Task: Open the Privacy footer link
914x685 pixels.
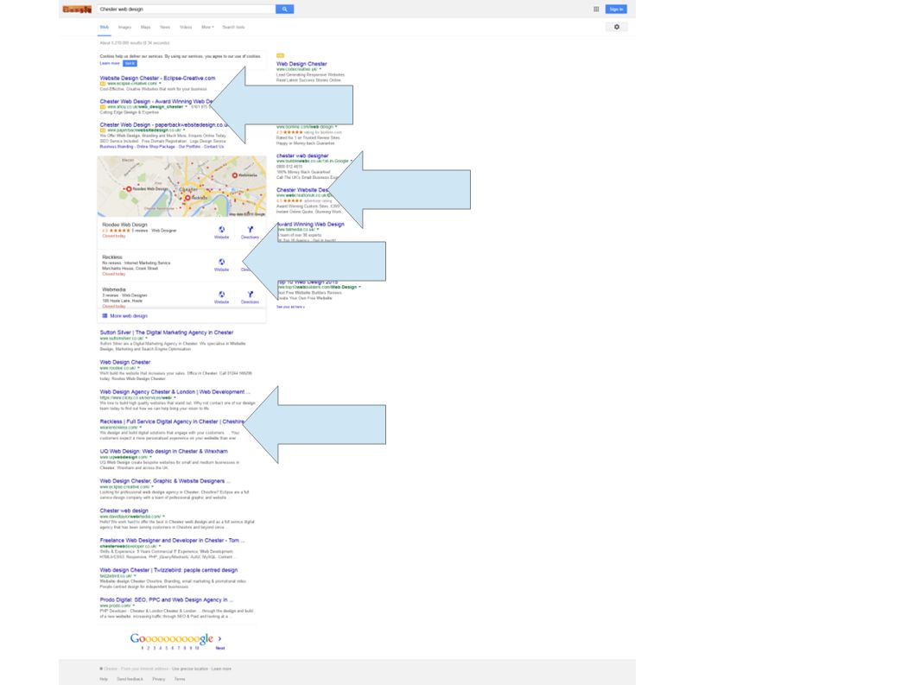Action: (159, 679)
